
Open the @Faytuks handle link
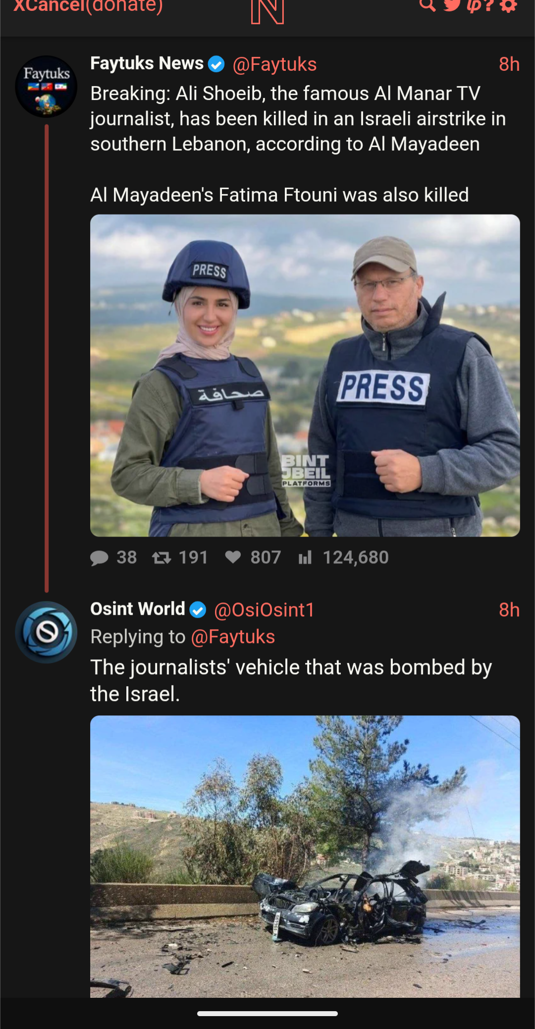point(274,64)
